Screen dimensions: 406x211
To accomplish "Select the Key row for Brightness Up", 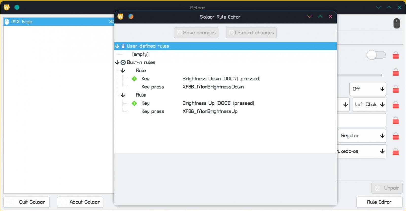I will (225, 103).
